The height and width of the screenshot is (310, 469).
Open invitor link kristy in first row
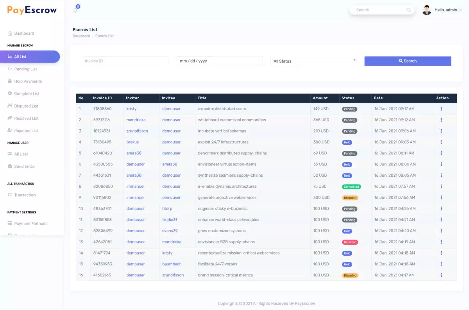coord(131,109)
